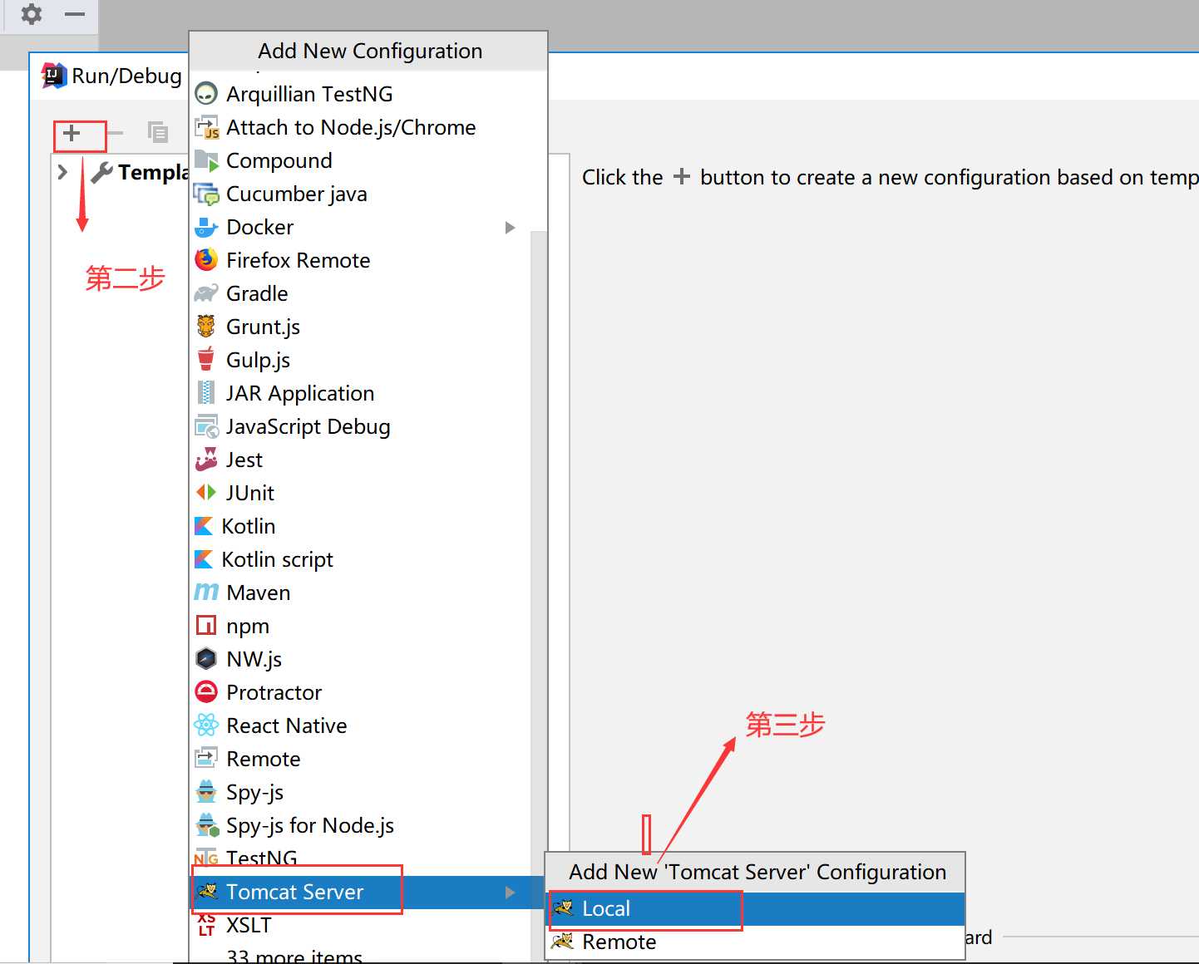This screenshot has height=964, width=1199.
Task: Click the Arquillian TestNG icon
Action: [x=206, y=94]
